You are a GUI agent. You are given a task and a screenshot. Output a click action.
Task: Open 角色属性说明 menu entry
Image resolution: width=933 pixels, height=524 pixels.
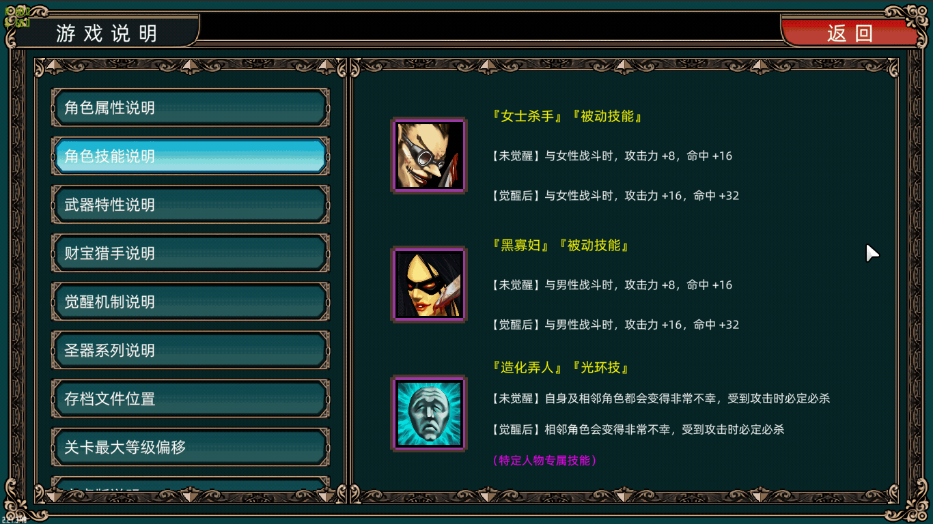pos(191,108)
